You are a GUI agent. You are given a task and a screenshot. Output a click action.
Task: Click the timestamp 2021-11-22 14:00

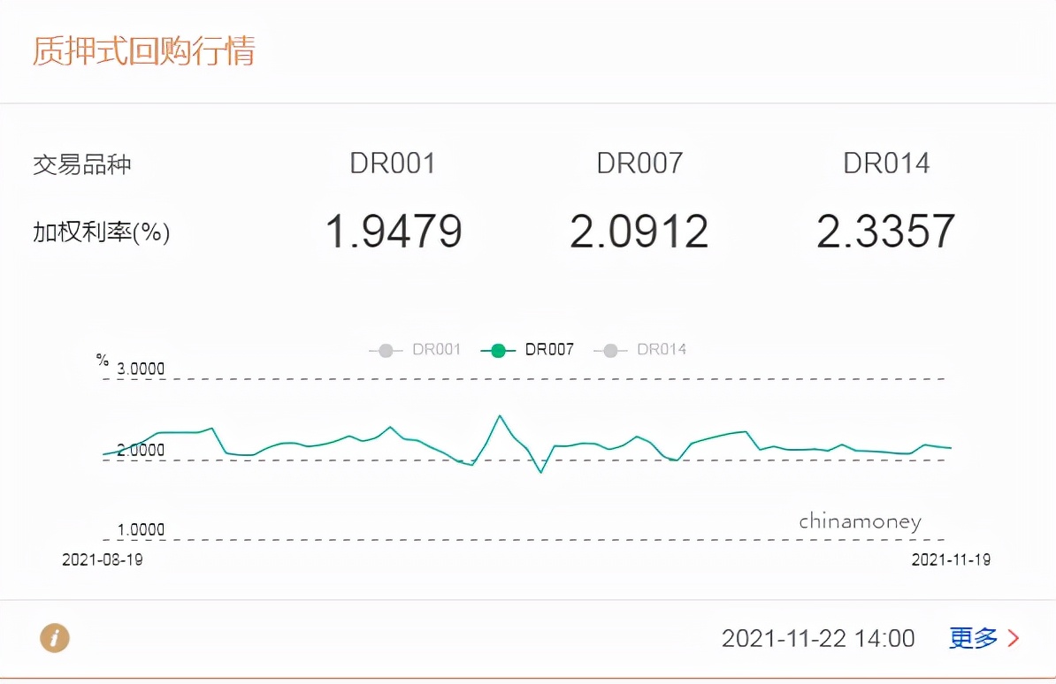(x=817, y=638)
